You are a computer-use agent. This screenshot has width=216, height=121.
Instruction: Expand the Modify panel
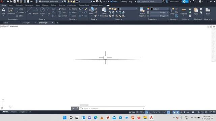(73, 19)
